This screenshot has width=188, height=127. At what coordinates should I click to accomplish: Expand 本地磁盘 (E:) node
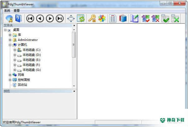coord(15,60)
